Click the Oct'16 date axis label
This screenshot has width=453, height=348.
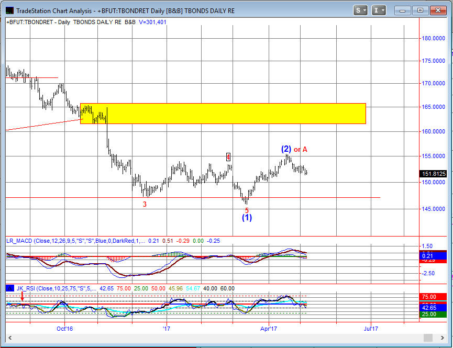point(65,329)
